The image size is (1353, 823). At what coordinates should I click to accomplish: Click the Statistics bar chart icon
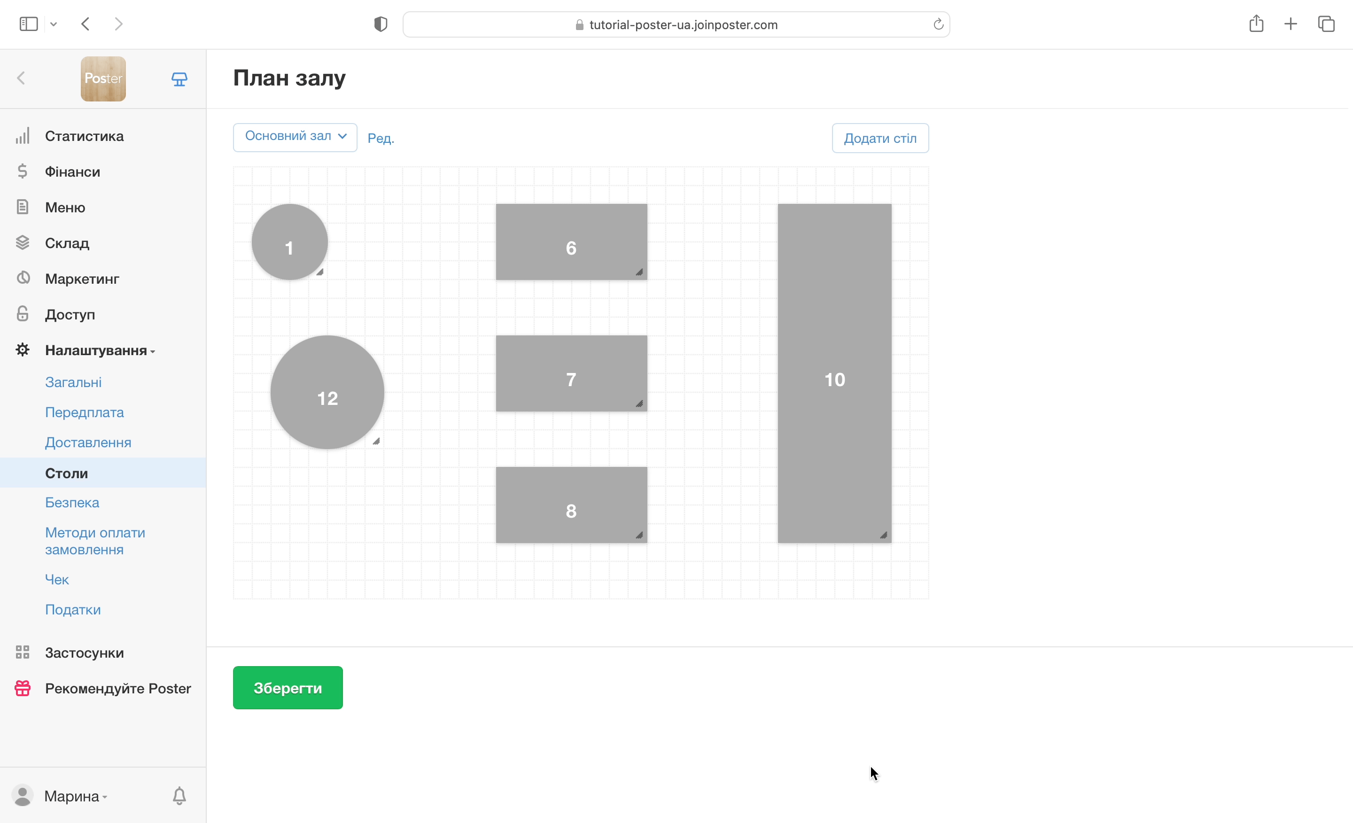point(23,136)
